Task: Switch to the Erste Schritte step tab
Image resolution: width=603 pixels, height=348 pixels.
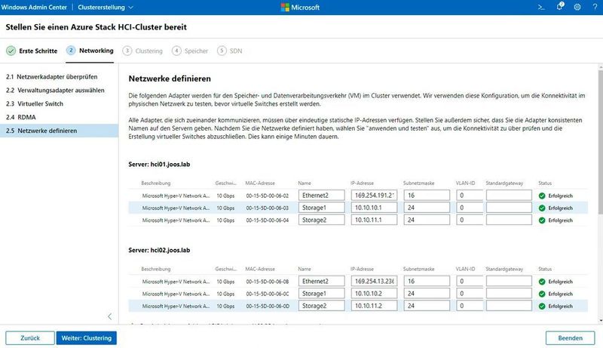Action: click(x=32, y=51)
